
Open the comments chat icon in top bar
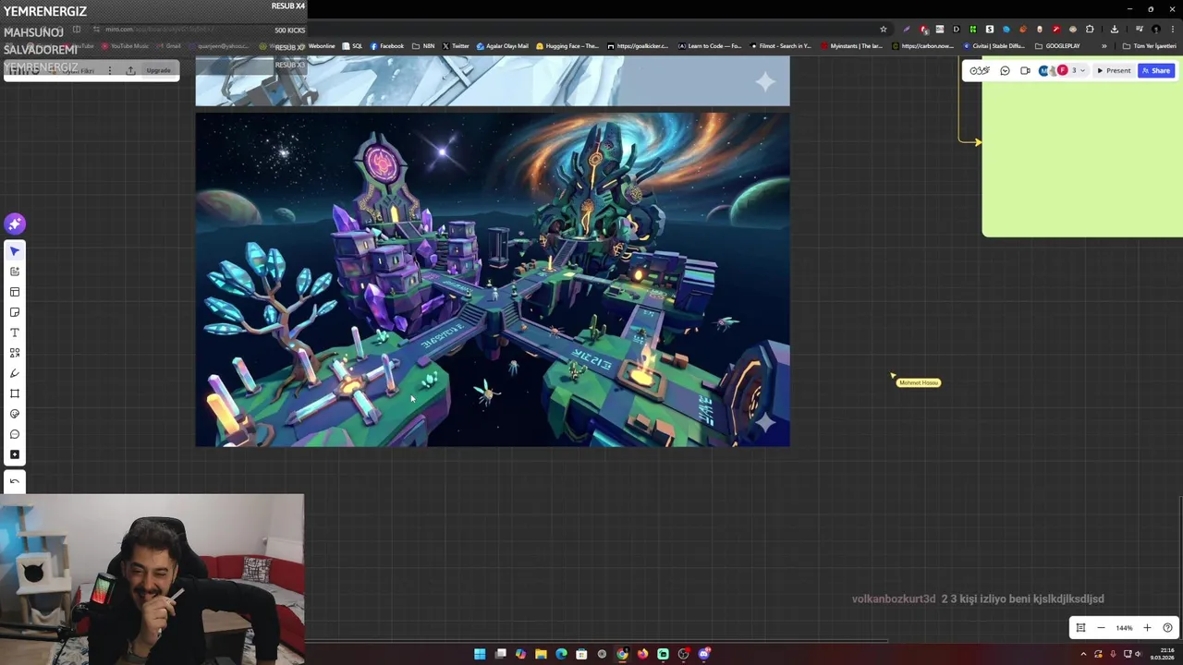[x=1005, y=70]
